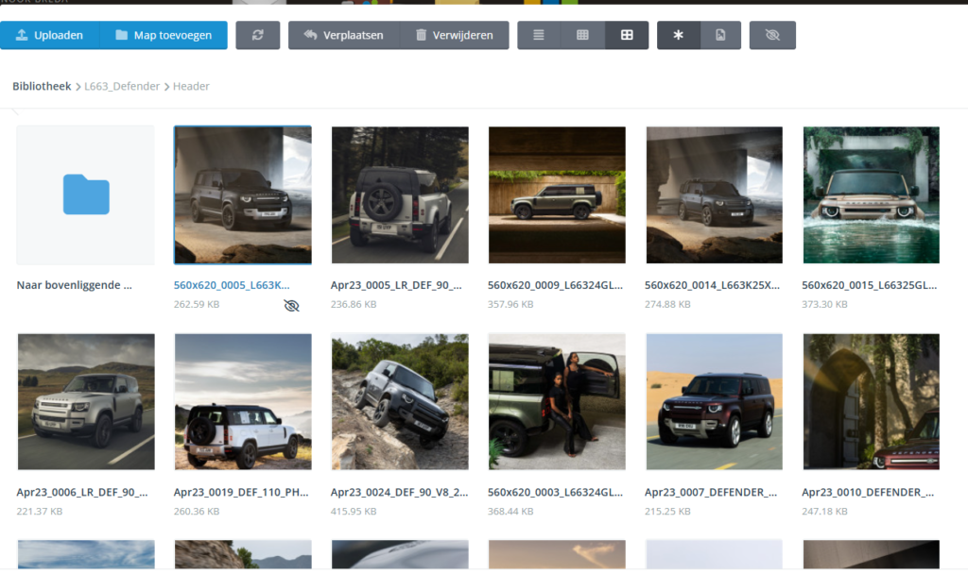This screenshot has width=968, height=574.
Task: Click file name 560x620_0014_L663K25X...
Action: [x=712, y=285]
